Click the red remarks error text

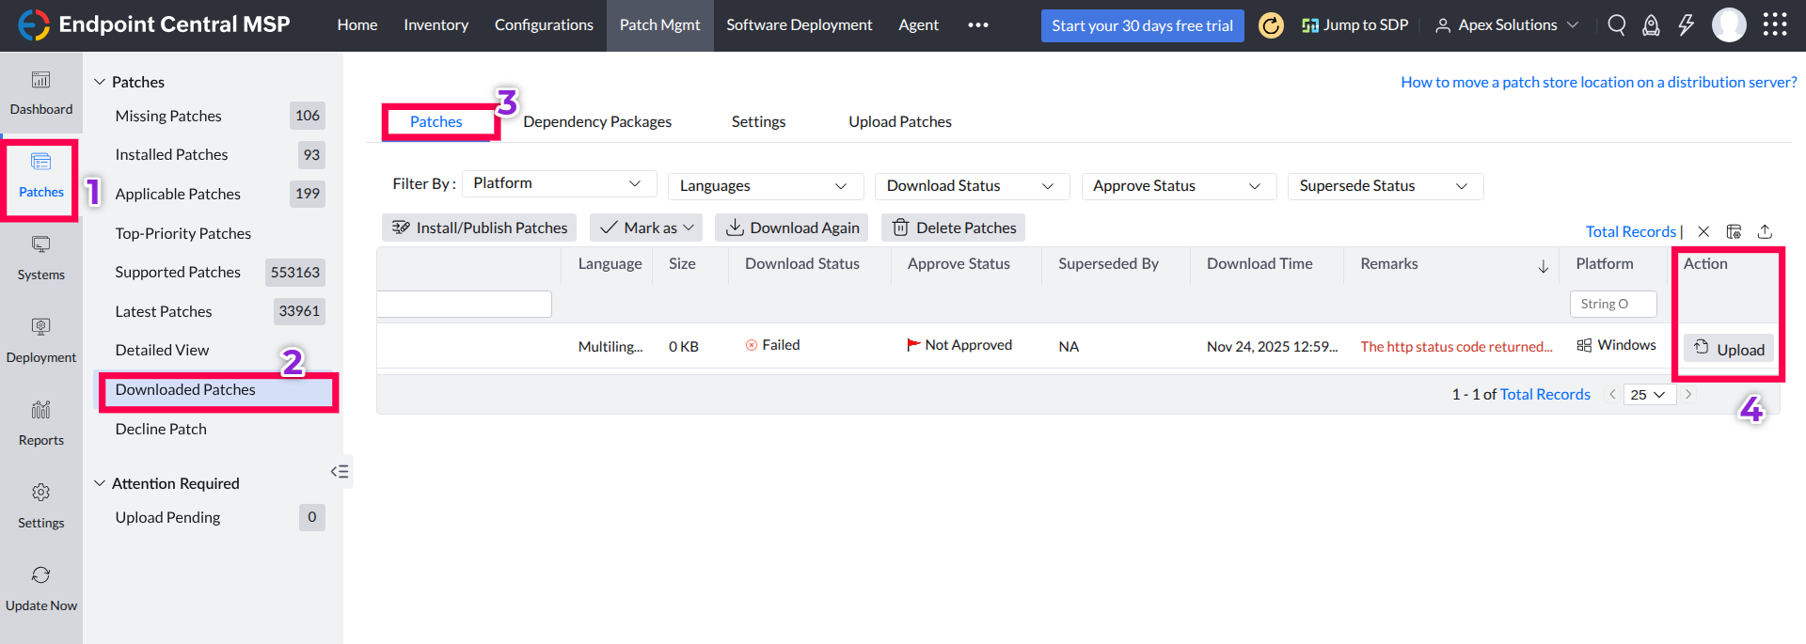1456,347
